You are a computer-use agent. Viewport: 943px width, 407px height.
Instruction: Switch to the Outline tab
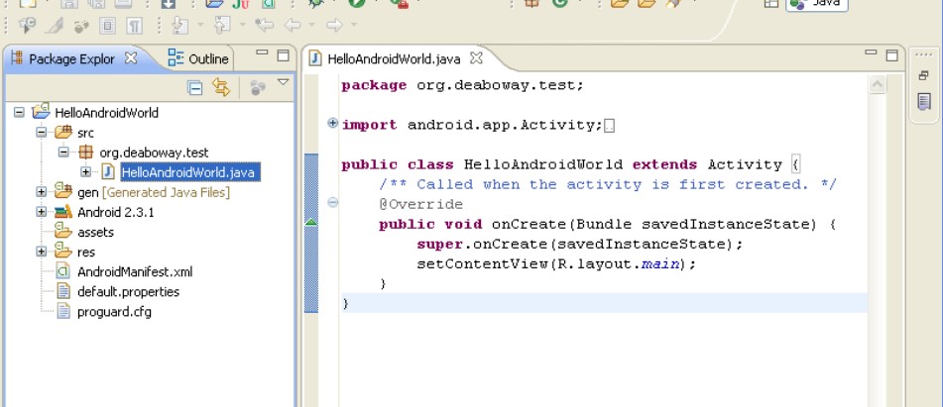tap(198, 58)
